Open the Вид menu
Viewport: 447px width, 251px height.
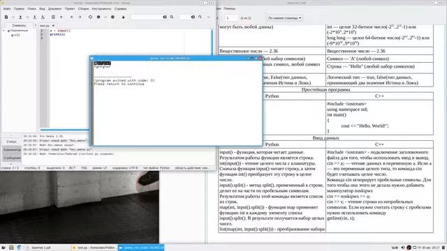42,9
